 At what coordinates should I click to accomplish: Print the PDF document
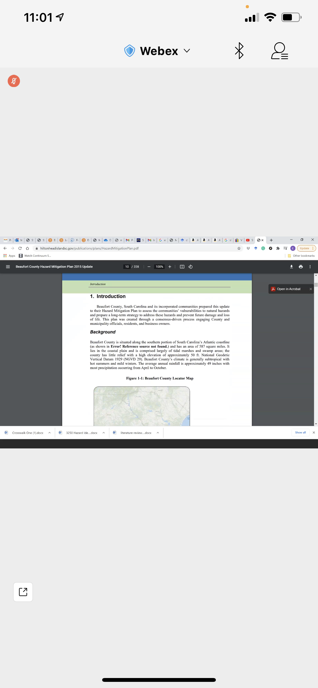pyautogui.click(x=301, y=266)
